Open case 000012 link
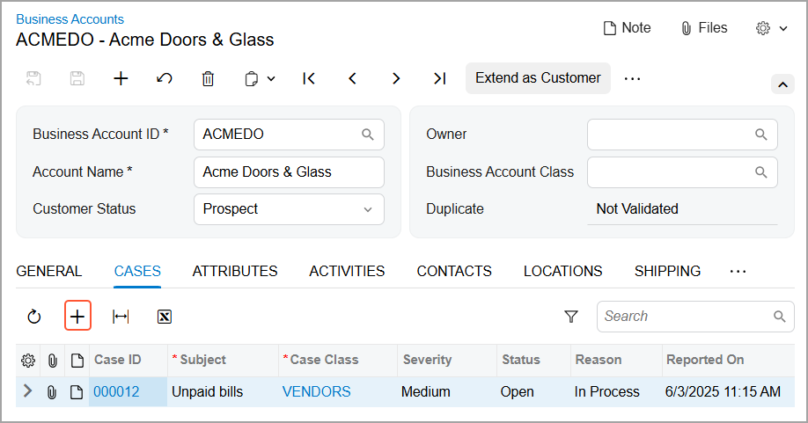The image size is (808, 423). tap(116, 392)
